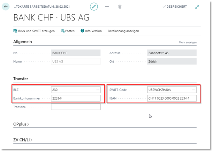Screen dimensions: 213x152
Task: Open the SWIFT-Code lookup ellipsis button
Action: (x=194, y=90)
